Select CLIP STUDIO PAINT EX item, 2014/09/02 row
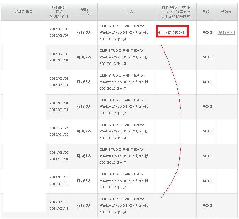239x219 pixels. [124, 156]
